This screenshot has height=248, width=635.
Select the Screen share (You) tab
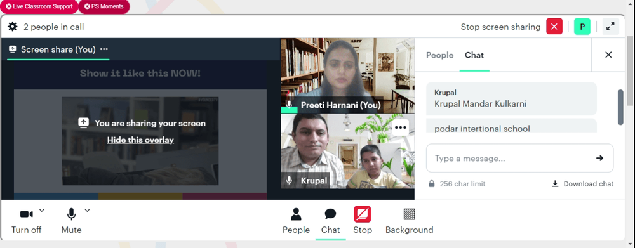point(58,49)
